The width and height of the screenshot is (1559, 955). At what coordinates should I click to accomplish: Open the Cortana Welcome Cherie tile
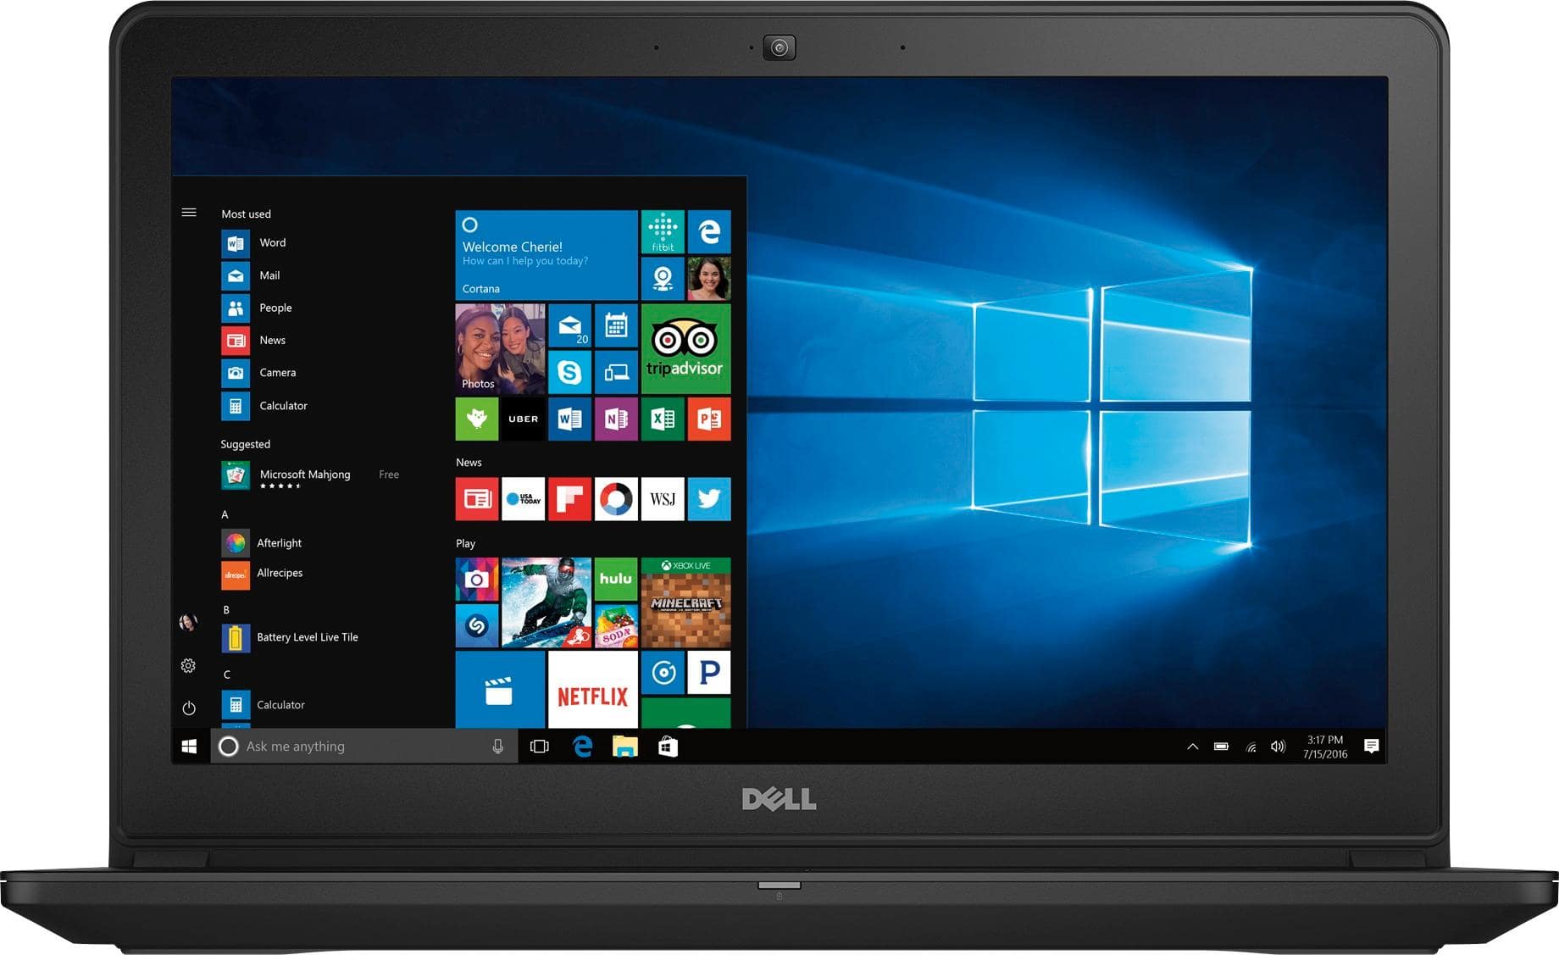(546, 255)
